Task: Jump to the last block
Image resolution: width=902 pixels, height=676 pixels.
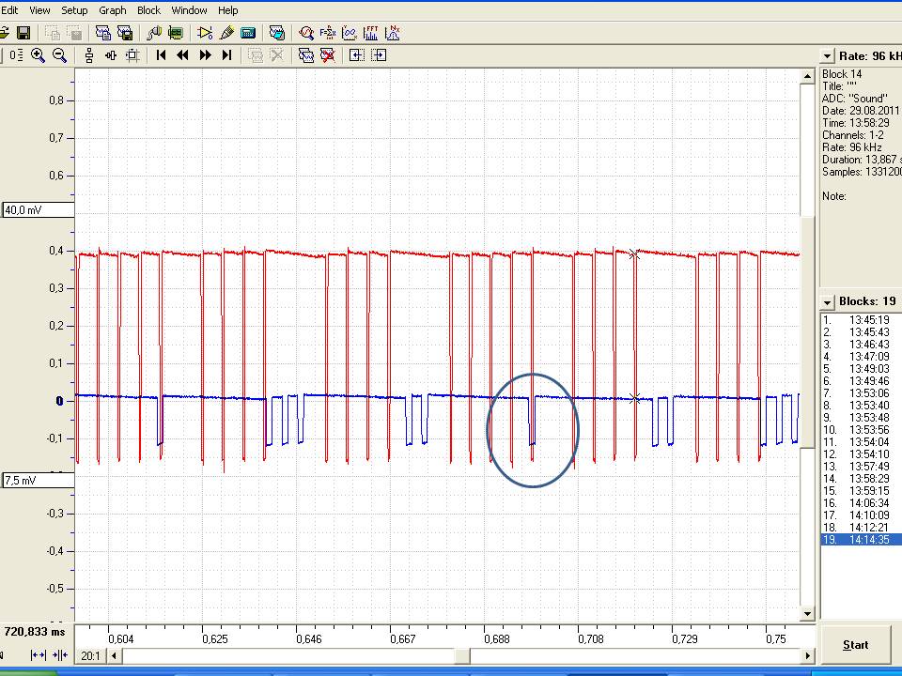Action: [x=226, y=55]
